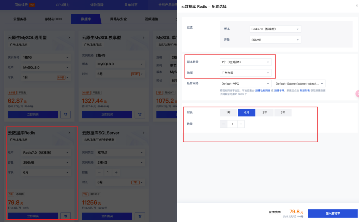
Task: Follow 刷新列表 link
Action: (x=305, y=91)
